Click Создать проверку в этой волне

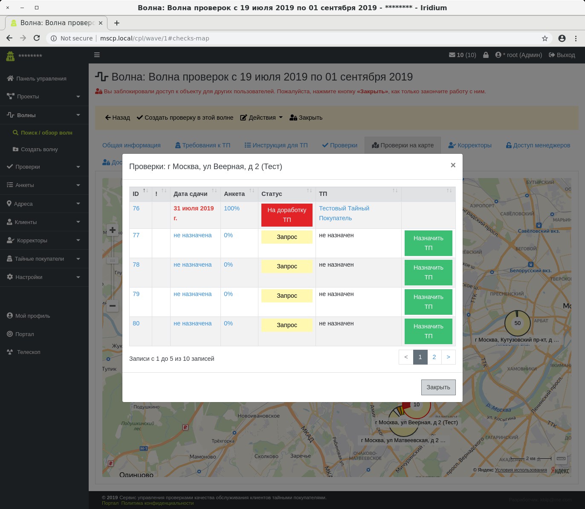[185, 118]
